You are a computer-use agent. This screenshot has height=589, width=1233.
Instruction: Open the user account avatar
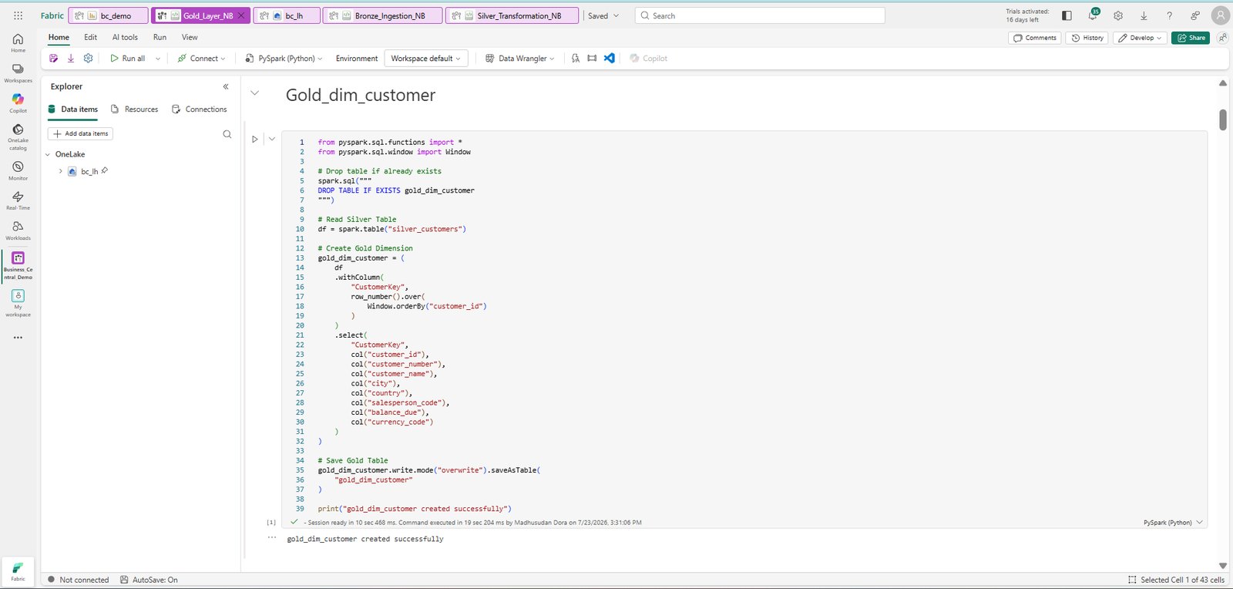click(x=1221, y=15)
